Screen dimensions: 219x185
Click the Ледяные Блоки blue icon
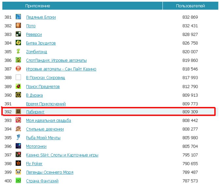point(18,17)
